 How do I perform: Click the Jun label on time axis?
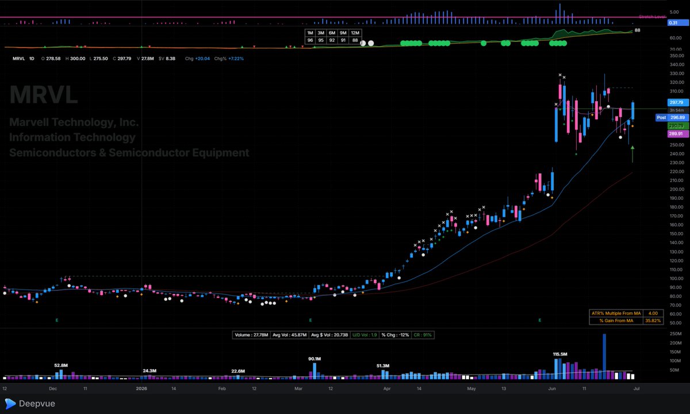(552, 388)
